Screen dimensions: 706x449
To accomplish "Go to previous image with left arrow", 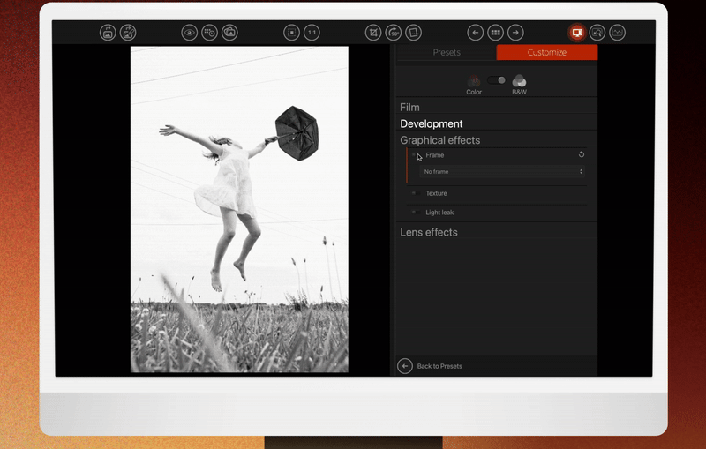I will [x=476, y=33].
